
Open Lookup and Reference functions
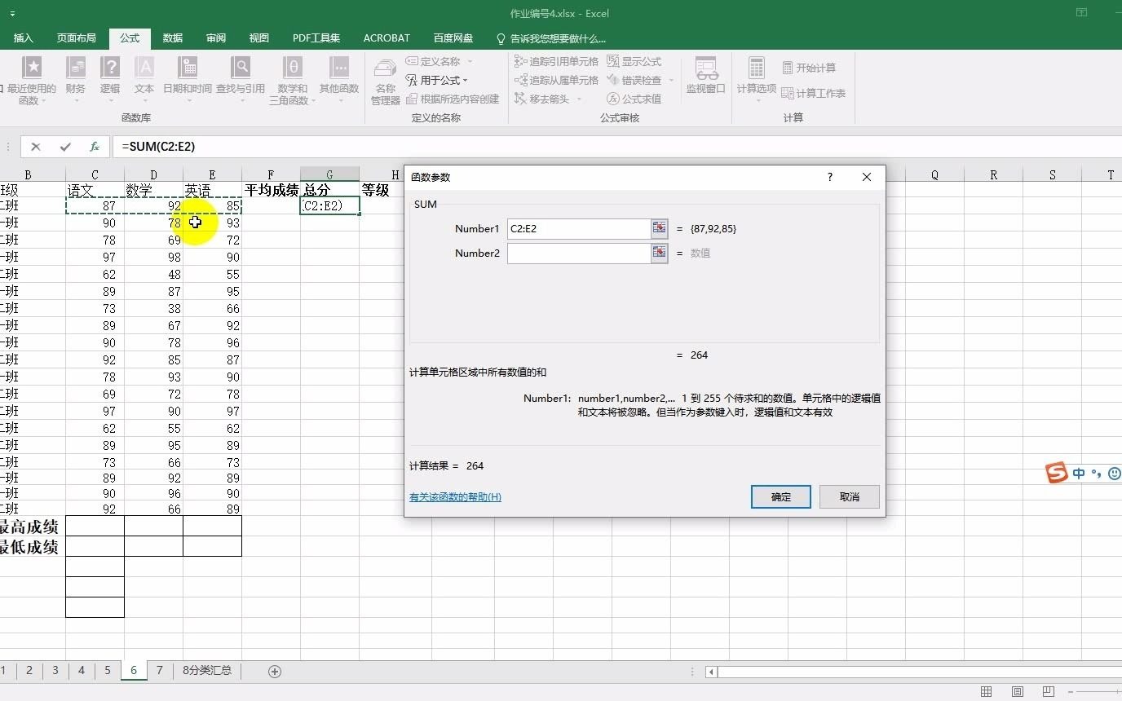tap(241, 81)
